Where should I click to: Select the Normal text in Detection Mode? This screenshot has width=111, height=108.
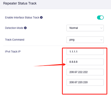74,28
